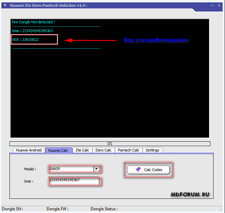225x213 pixels.
Task: Click the app icon in the title bar
Action: click(5, 5)
